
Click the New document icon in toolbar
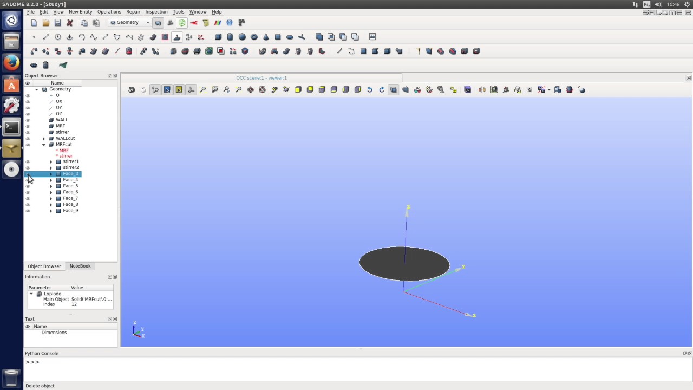pos(34,23)
